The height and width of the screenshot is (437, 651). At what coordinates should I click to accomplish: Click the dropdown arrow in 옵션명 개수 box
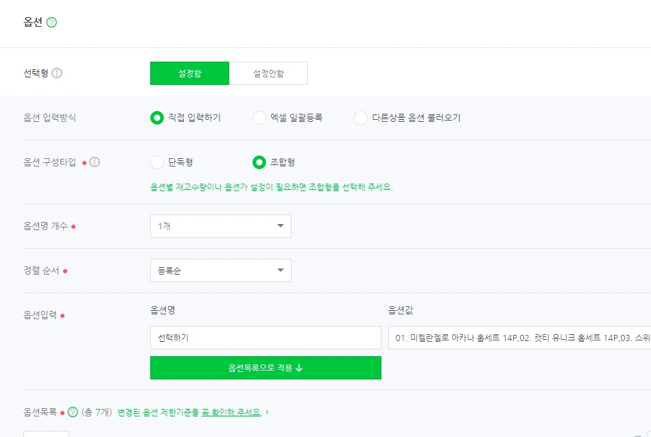pos(280,226)
